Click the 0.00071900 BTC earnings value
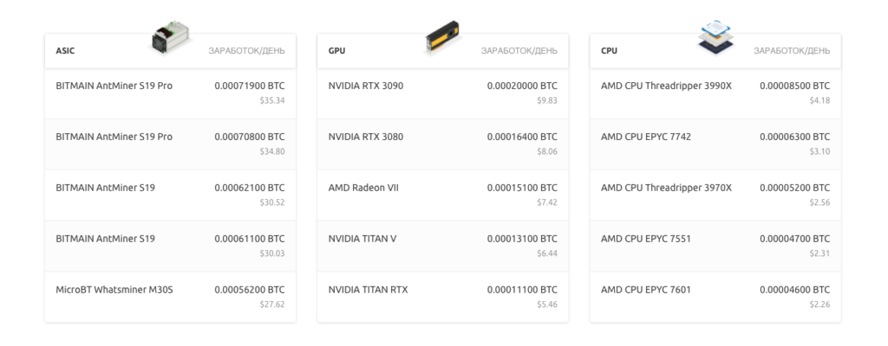Screen dimensions: 888x346 point(250,86)
